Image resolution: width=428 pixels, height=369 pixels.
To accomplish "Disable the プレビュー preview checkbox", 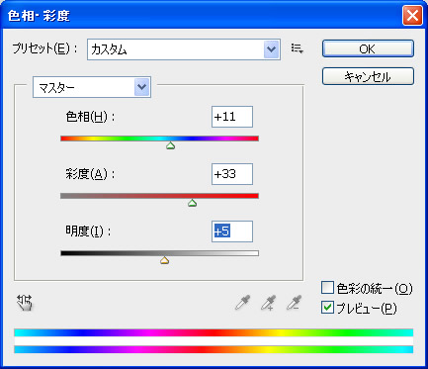I will coord(327,308).
